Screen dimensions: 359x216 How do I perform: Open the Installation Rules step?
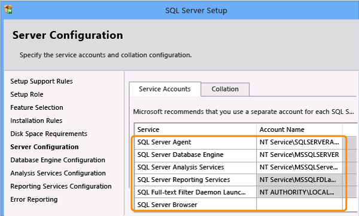tap(36, 121)
